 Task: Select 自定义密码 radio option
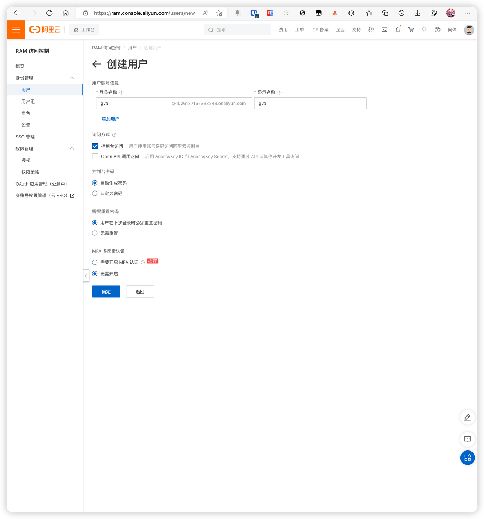pos(95,193)
